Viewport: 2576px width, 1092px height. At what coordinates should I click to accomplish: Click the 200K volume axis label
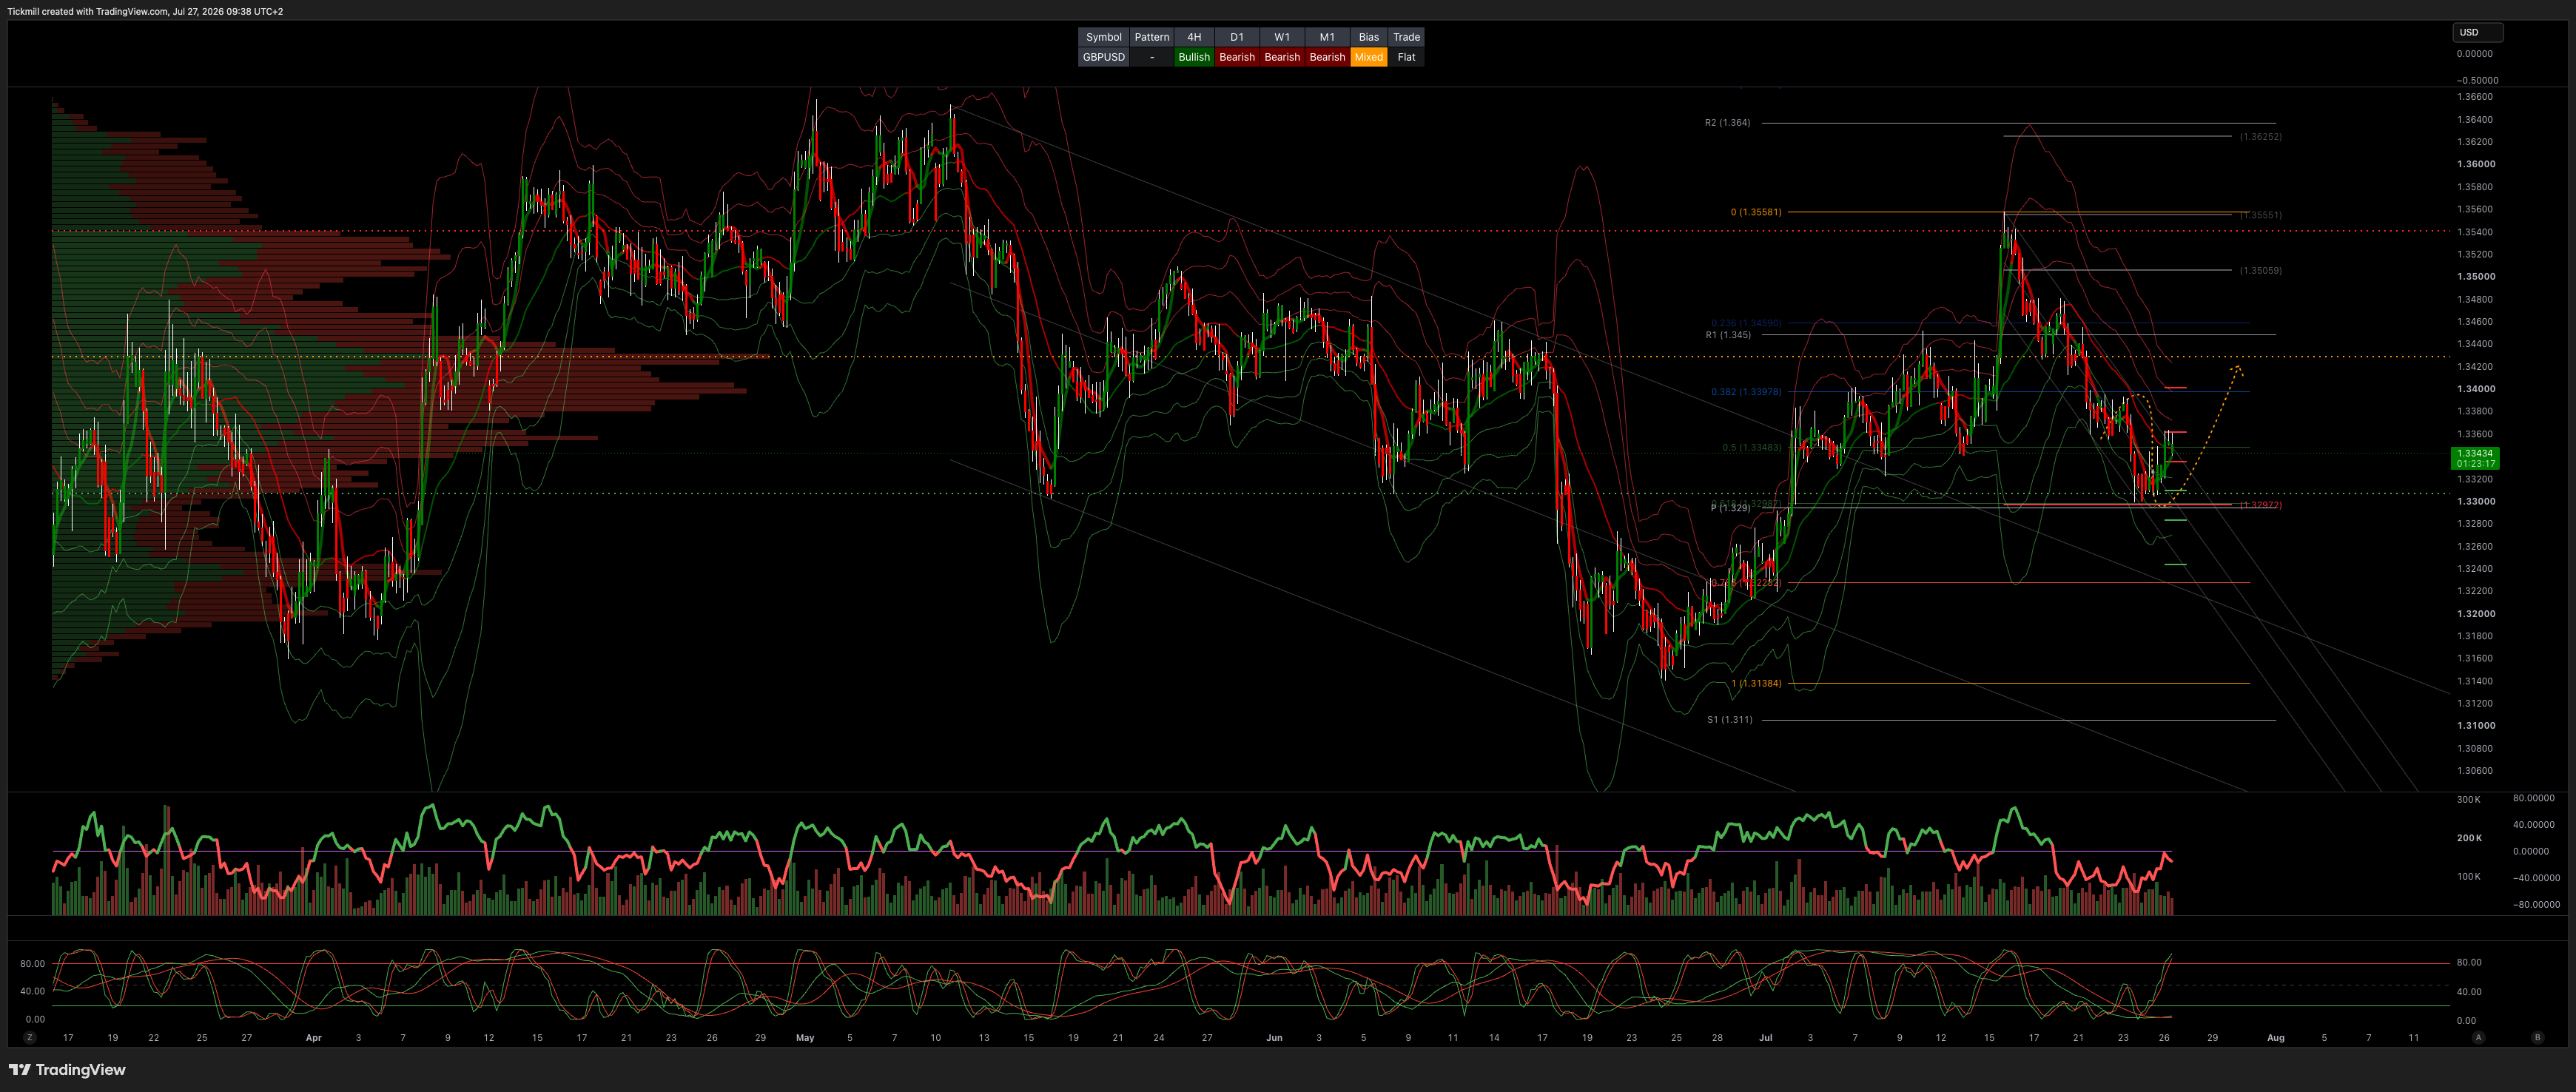(x=2469, y=838)
